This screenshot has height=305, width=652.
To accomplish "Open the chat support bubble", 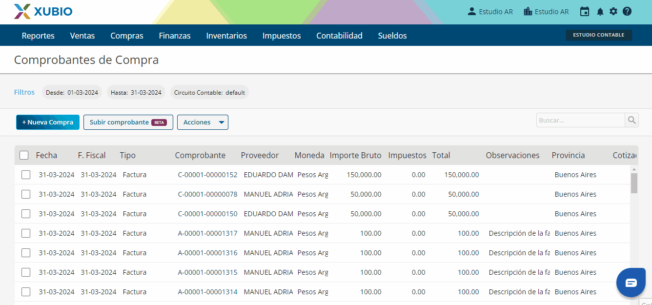I will 631,283.
